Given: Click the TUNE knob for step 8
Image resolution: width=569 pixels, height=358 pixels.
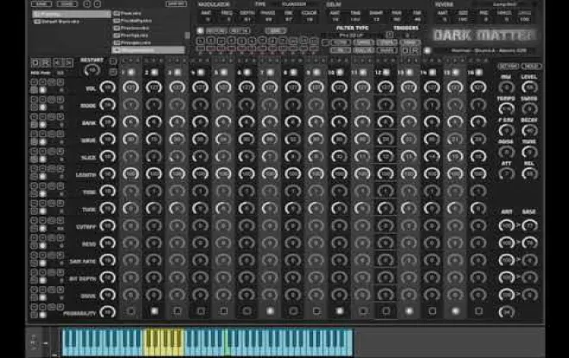Looking at the screenshot, I should pyautogui.click(x=293, y=209).
